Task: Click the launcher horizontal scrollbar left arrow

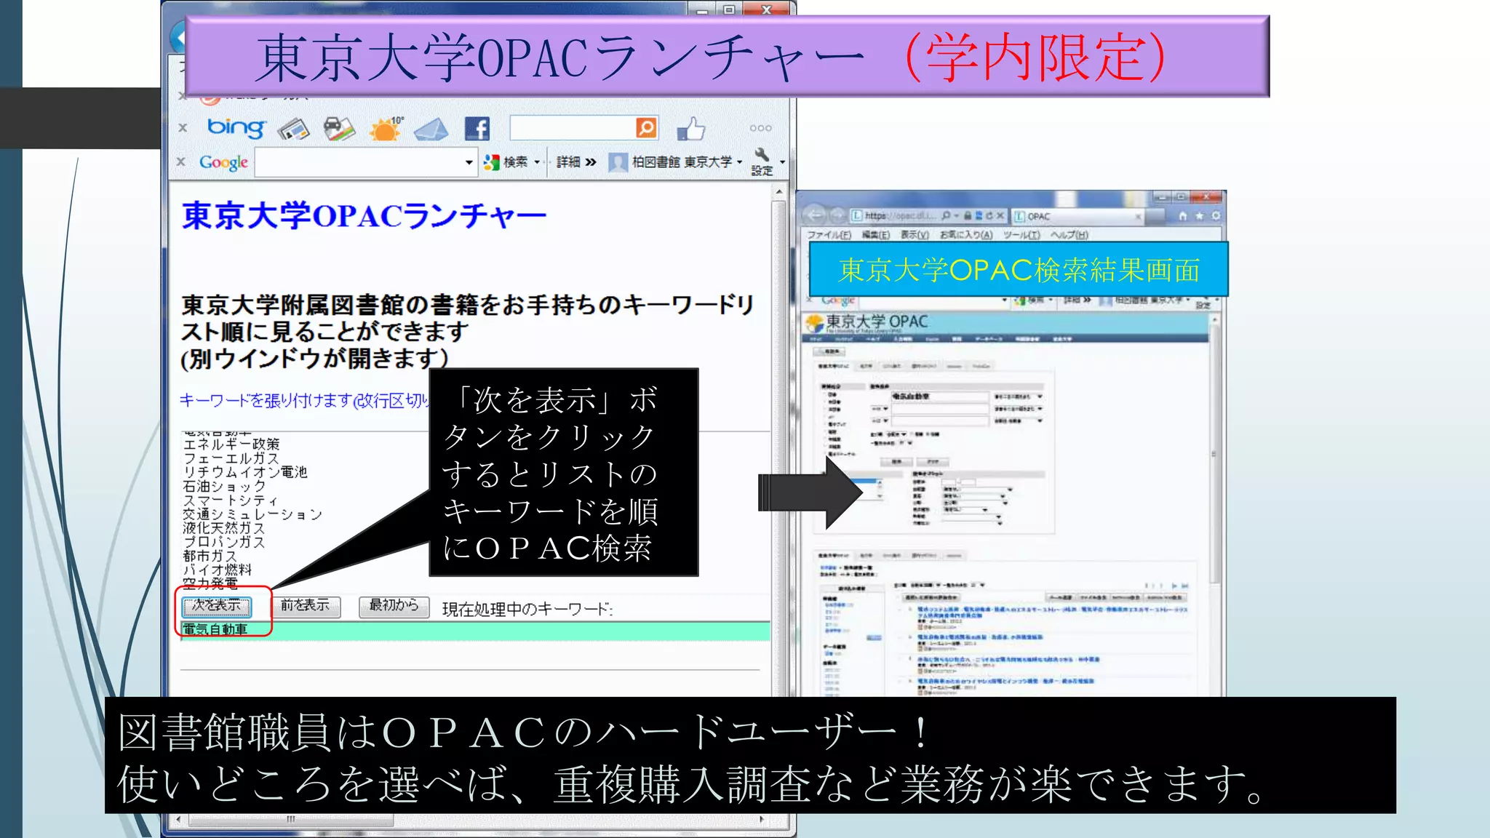Action: pos(179,819)
